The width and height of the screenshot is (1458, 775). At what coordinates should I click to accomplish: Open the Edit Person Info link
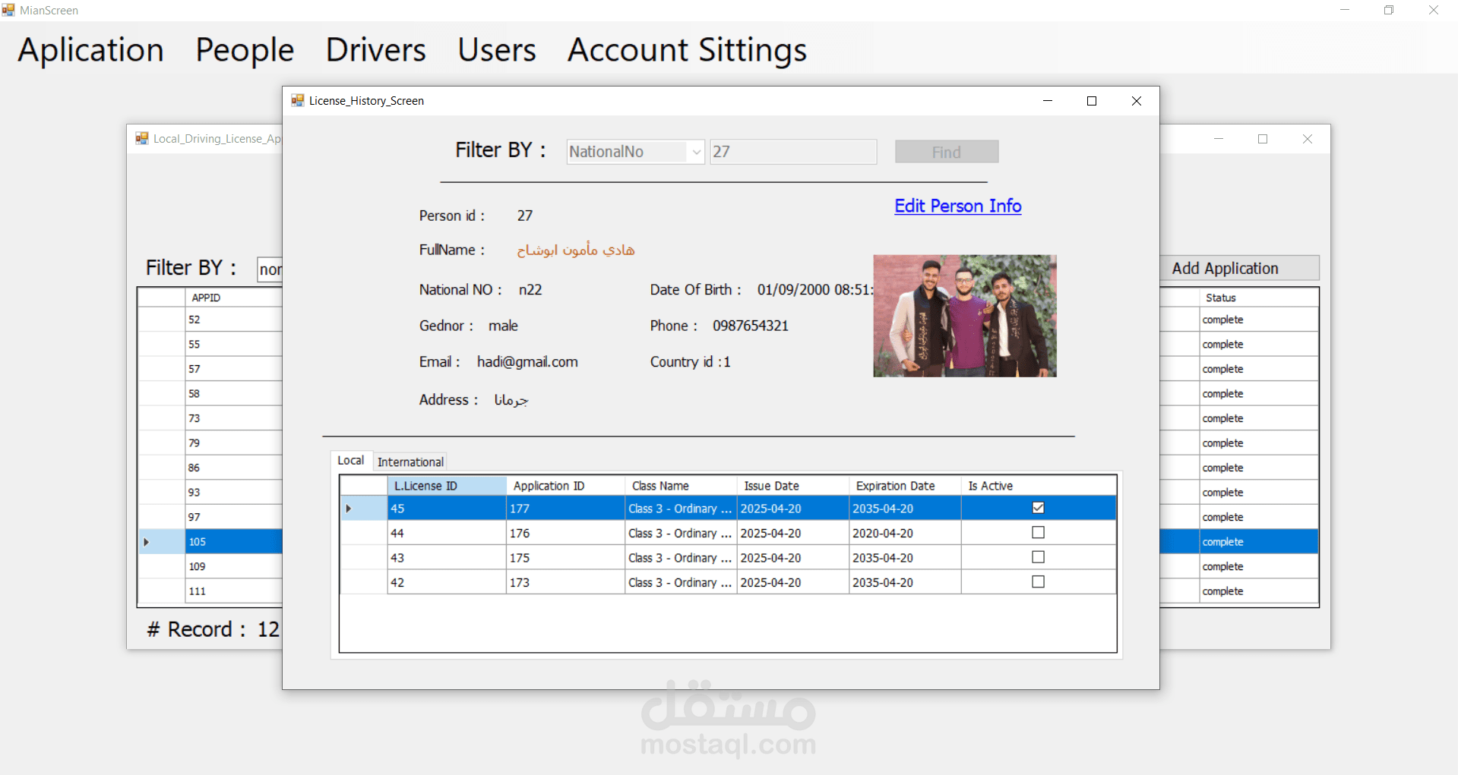pyautogui.click(x=957, y=206)
